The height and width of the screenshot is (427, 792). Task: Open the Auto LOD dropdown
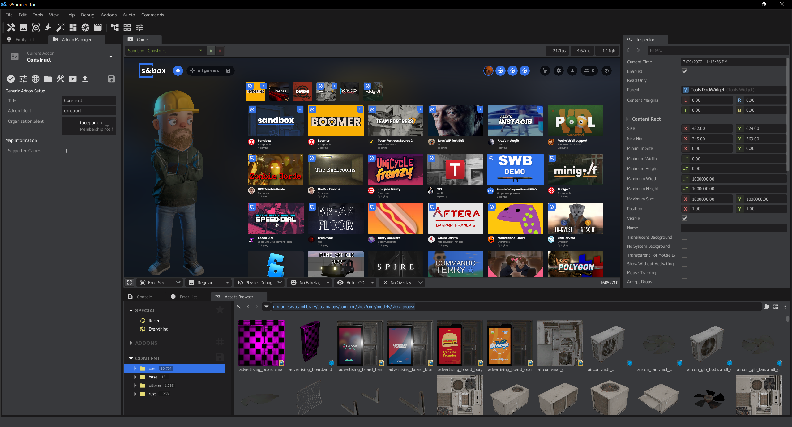tap(355, 283)
